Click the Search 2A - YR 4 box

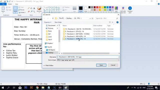[x=107, y=18]
